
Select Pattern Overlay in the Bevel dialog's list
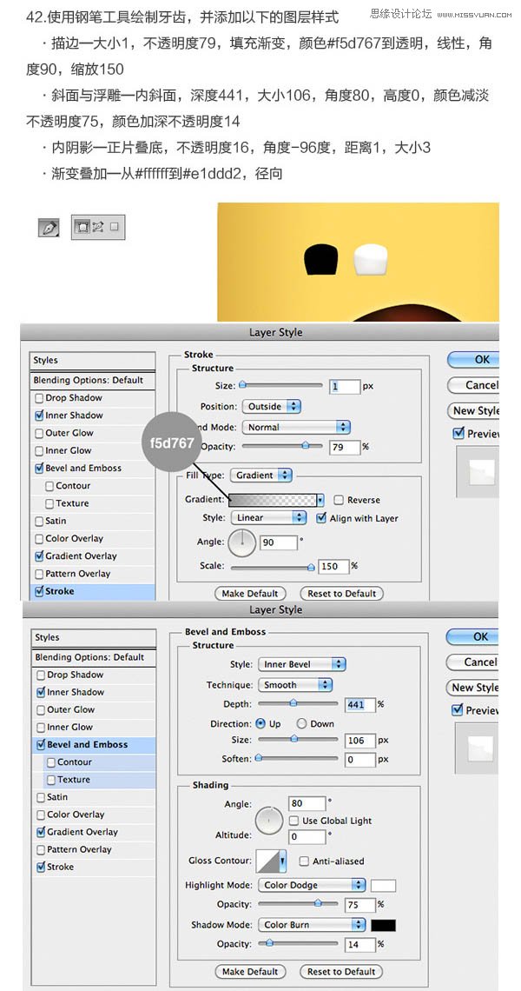pos(93,849)
